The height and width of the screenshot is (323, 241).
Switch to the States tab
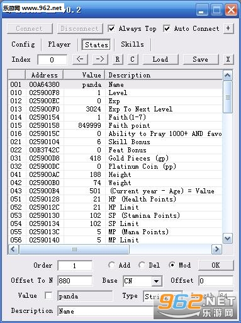click(96, 45)
